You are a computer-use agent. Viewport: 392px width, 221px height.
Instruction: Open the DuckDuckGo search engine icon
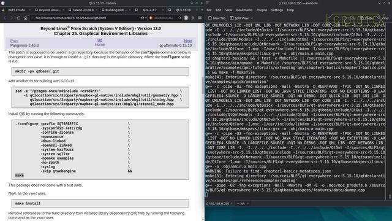(x=151, y=18)
